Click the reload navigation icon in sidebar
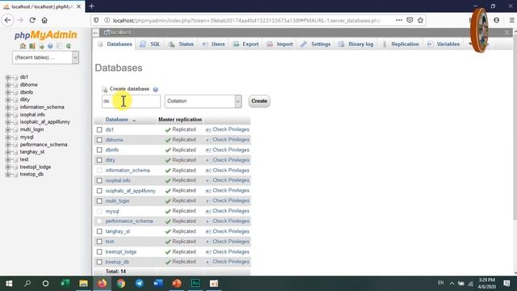This screenshot has height=291, width=517. pyautogui.click(x=68, y=46)
